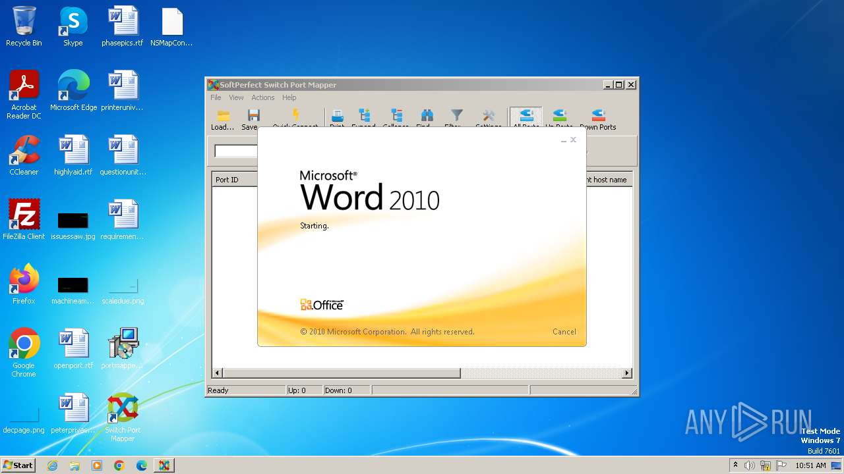Select the CCleaner desktop shortcut
The image size is (844, 474).
24,155
